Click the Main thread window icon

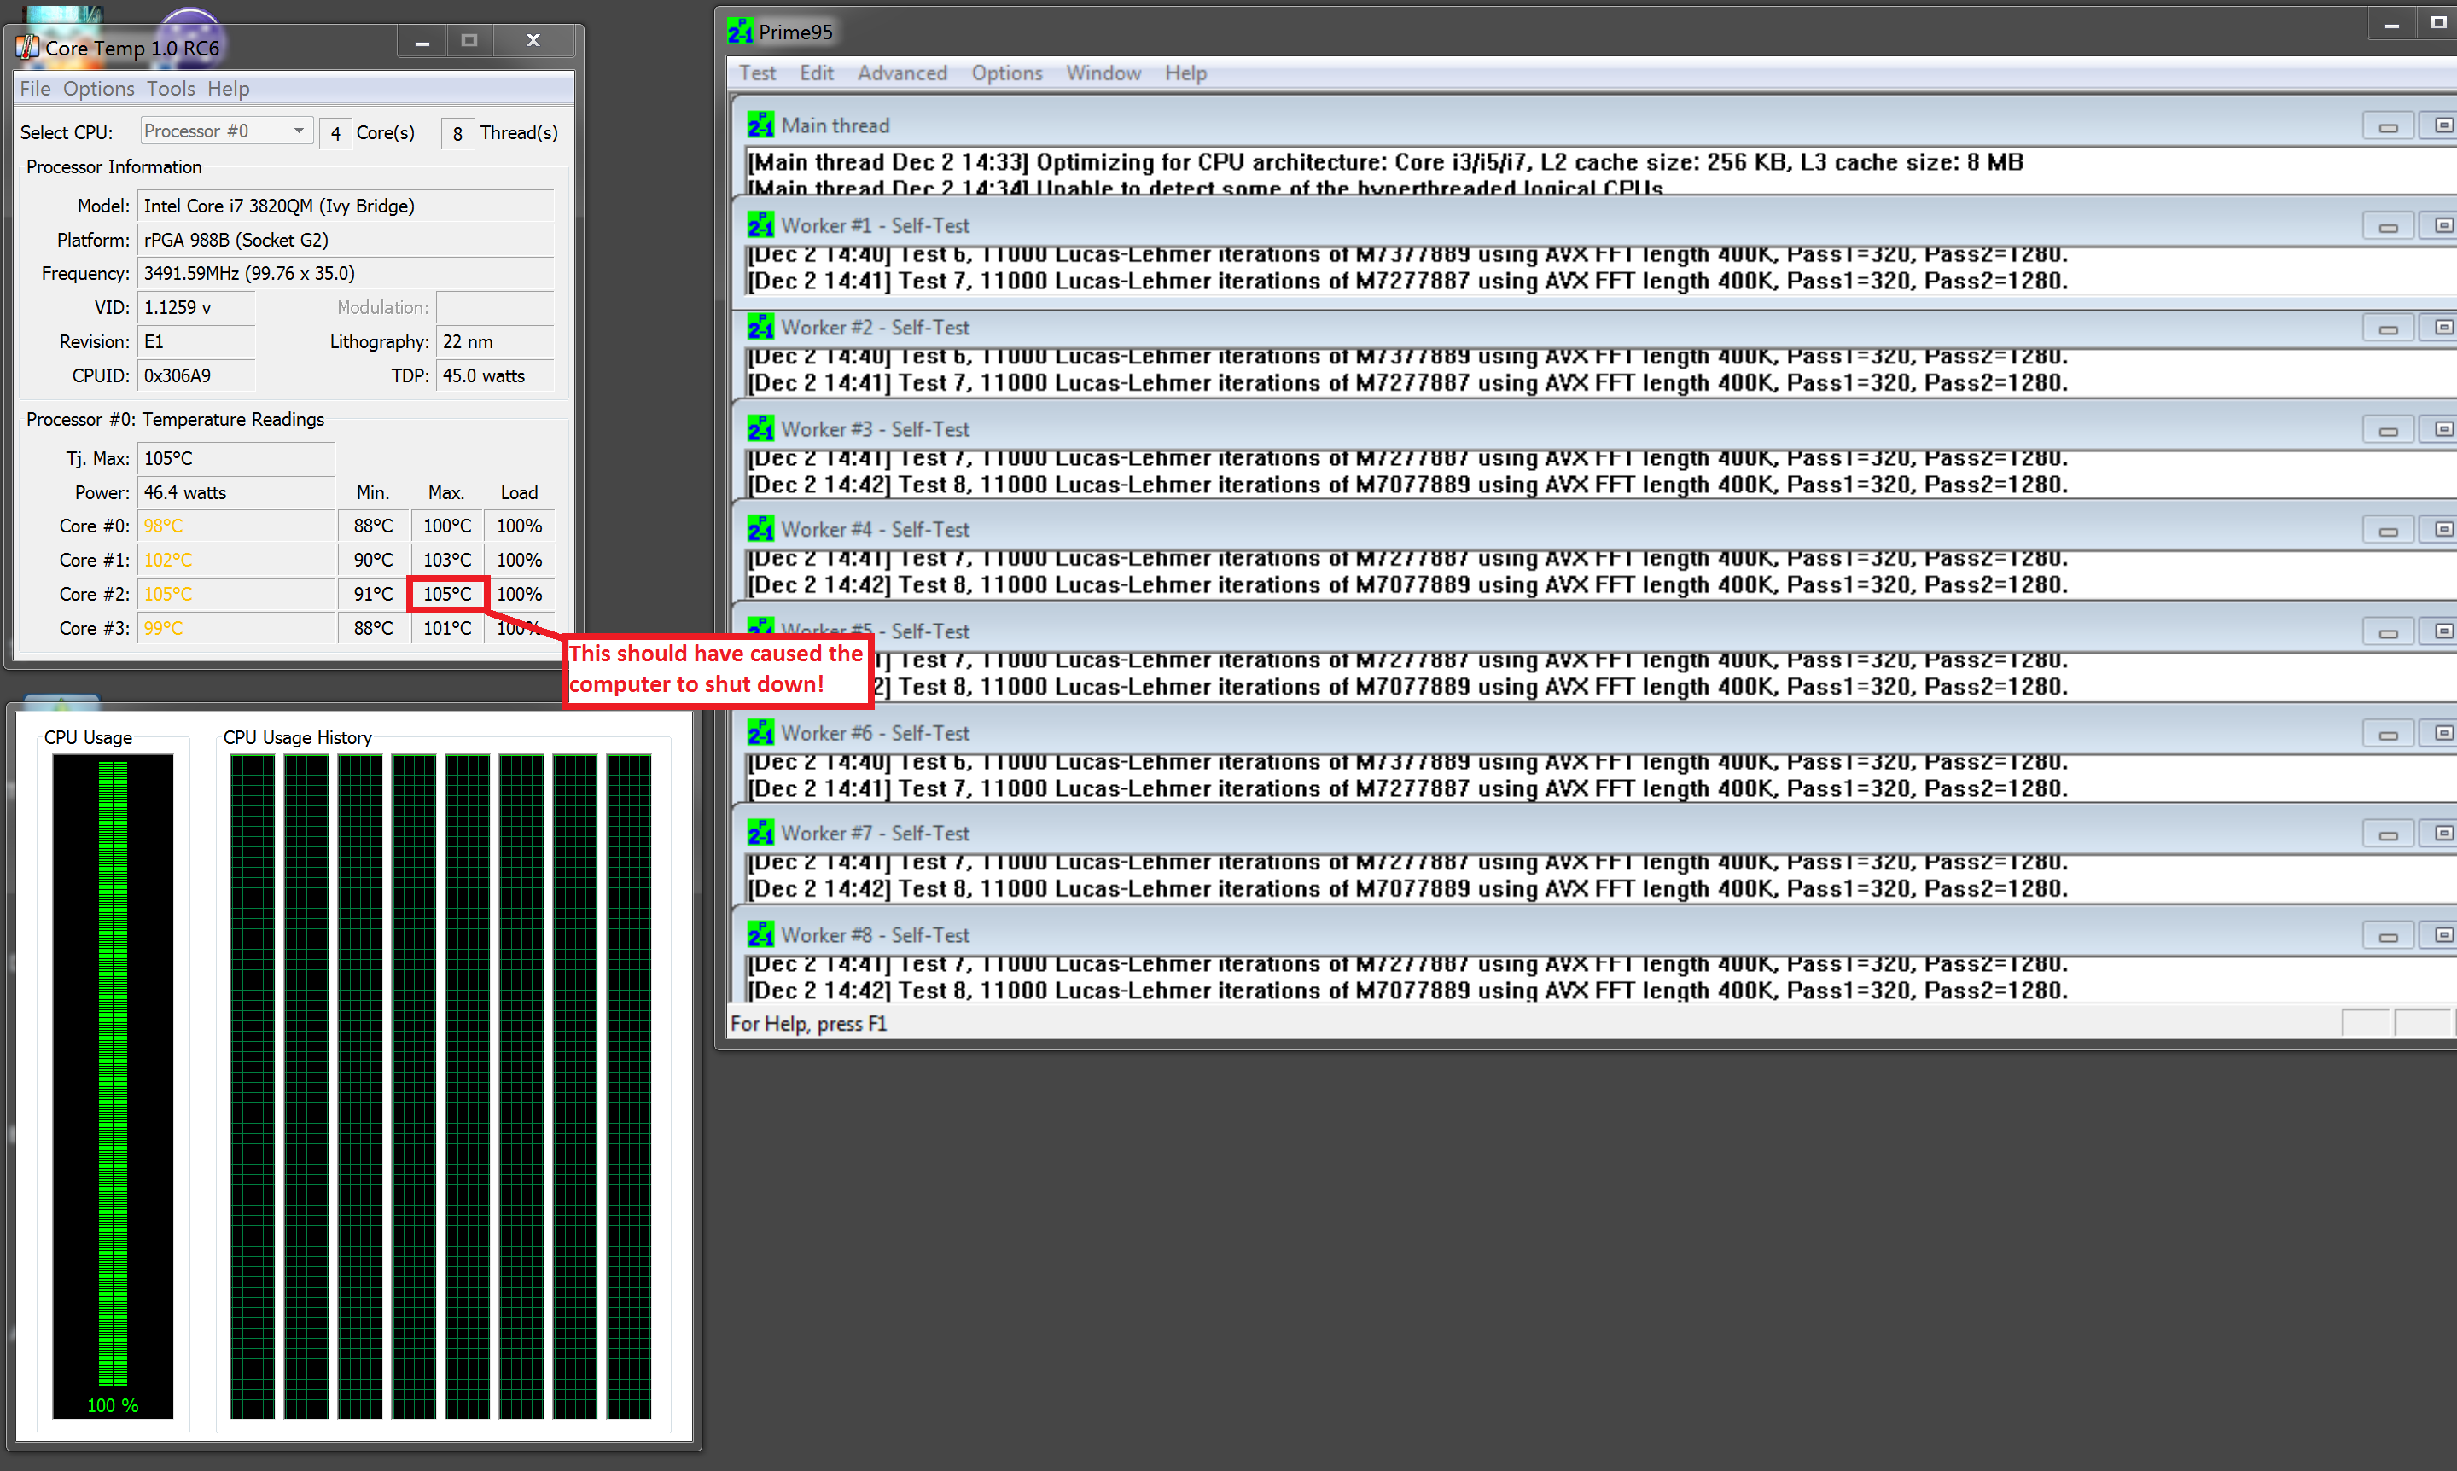click(x=760, y=125)
